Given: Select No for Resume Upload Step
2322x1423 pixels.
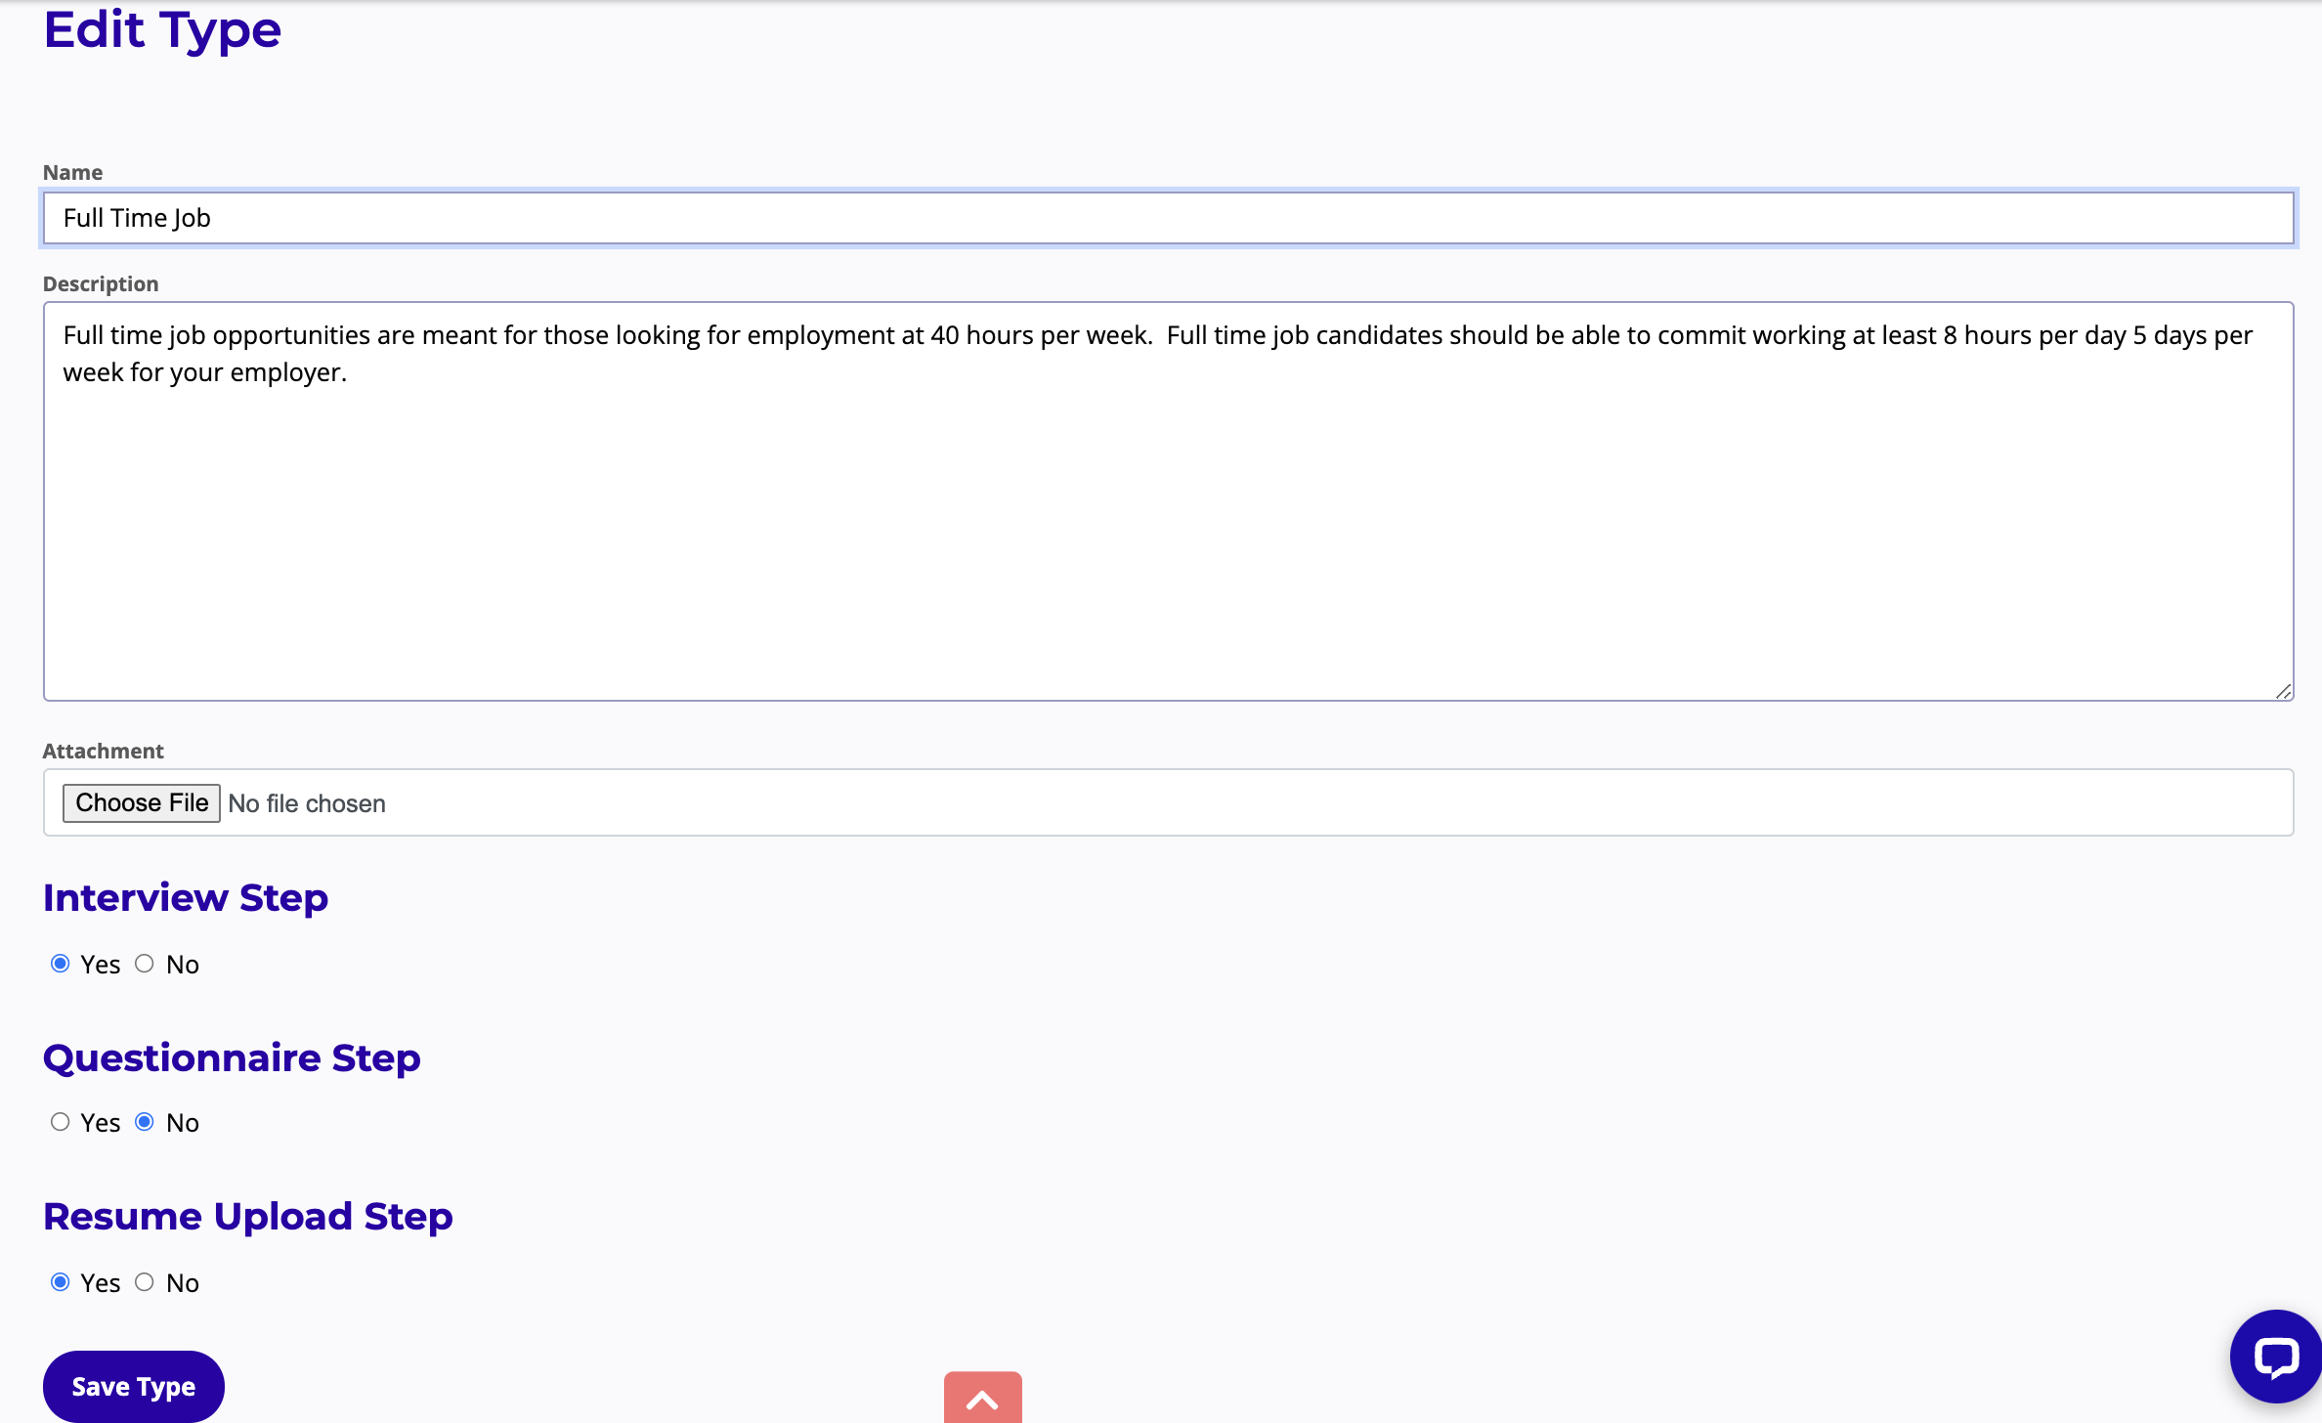Looking at the screenshot, I should coord(145,1282).
